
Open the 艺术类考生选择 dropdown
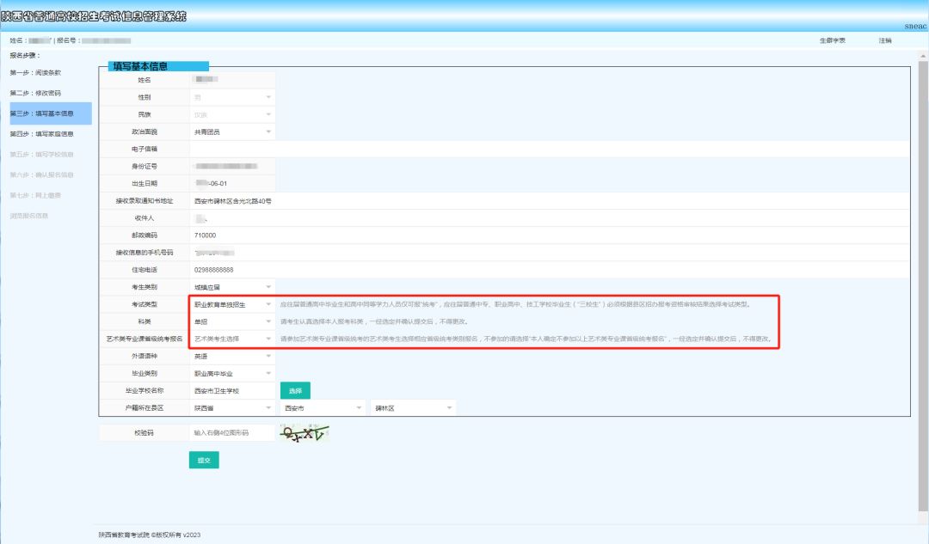232,339
